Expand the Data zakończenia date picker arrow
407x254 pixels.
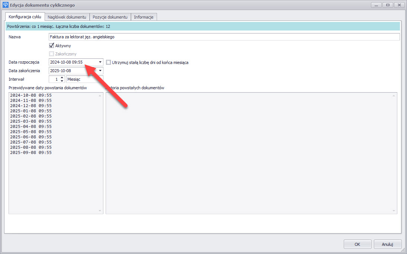pyautogui.click(x=100, y=71)
